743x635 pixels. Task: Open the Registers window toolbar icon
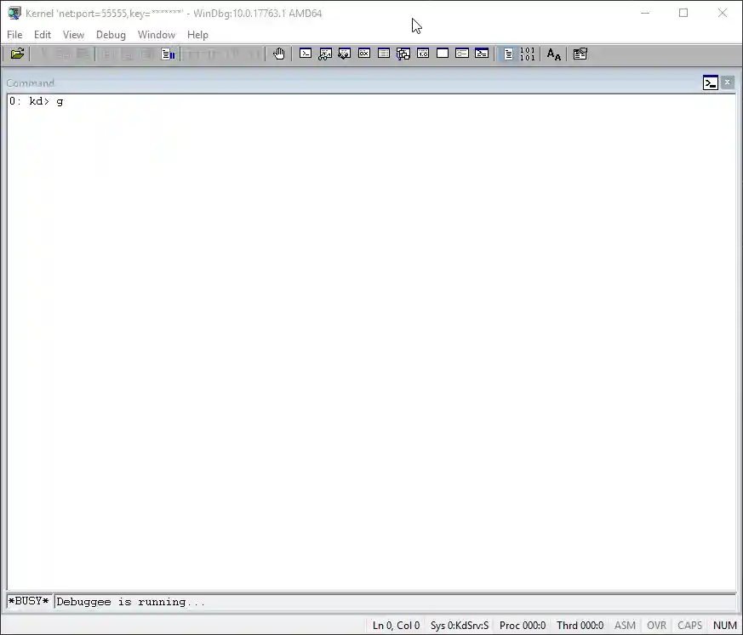click(364, 53)
